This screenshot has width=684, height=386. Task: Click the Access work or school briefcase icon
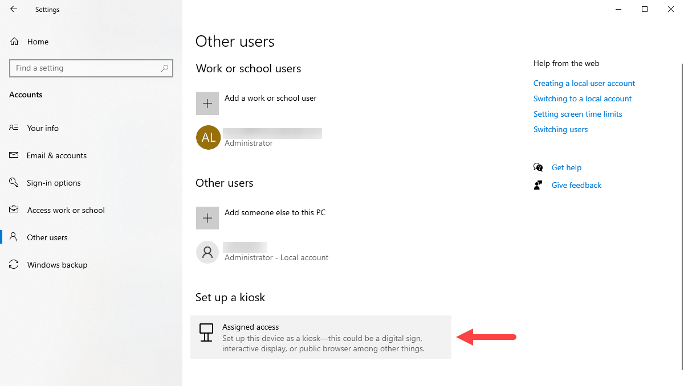coord(14,210)
